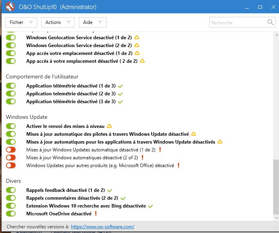
Task: Click green checkmark beside Bing search extension setting
Action: (x=150, y=206)
